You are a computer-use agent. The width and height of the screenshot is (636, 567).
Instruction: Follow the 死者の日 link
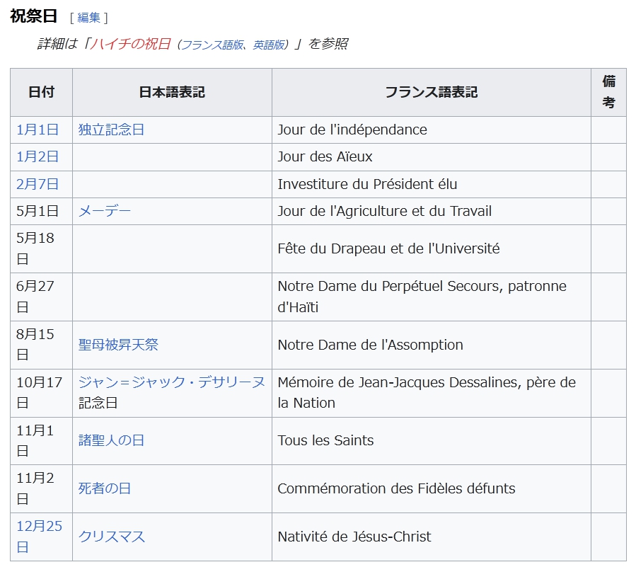[104, 488]
